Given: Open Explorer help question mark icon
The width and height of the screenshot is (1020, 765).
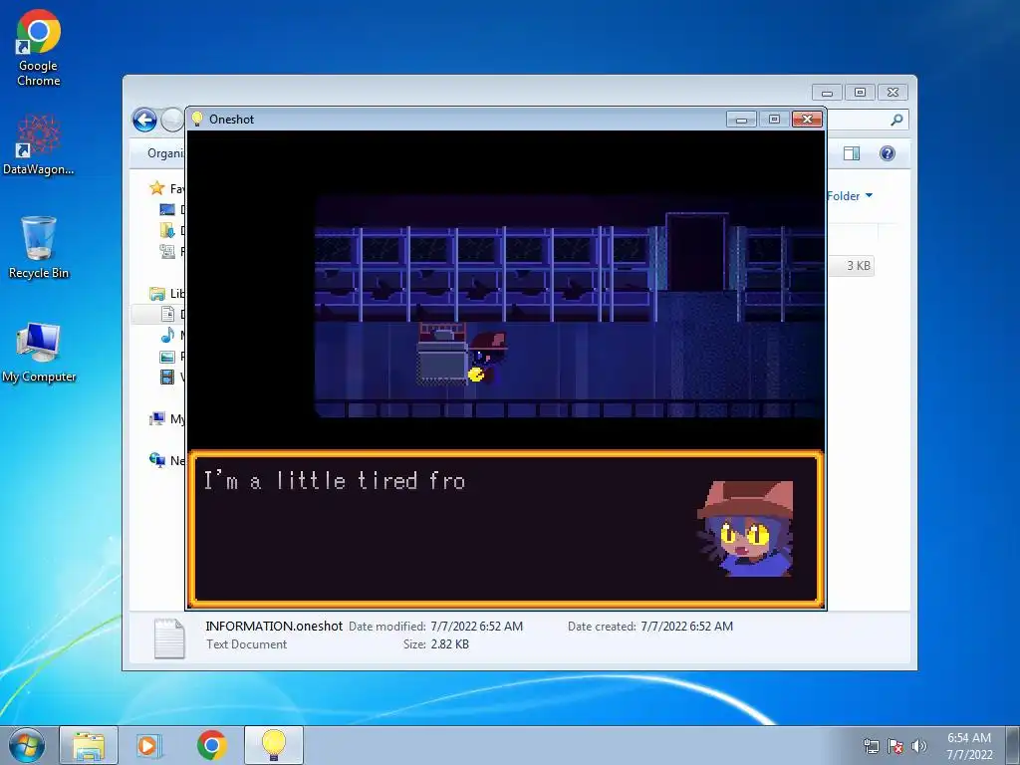Looking at the screenshot, I should coord(888,153).
